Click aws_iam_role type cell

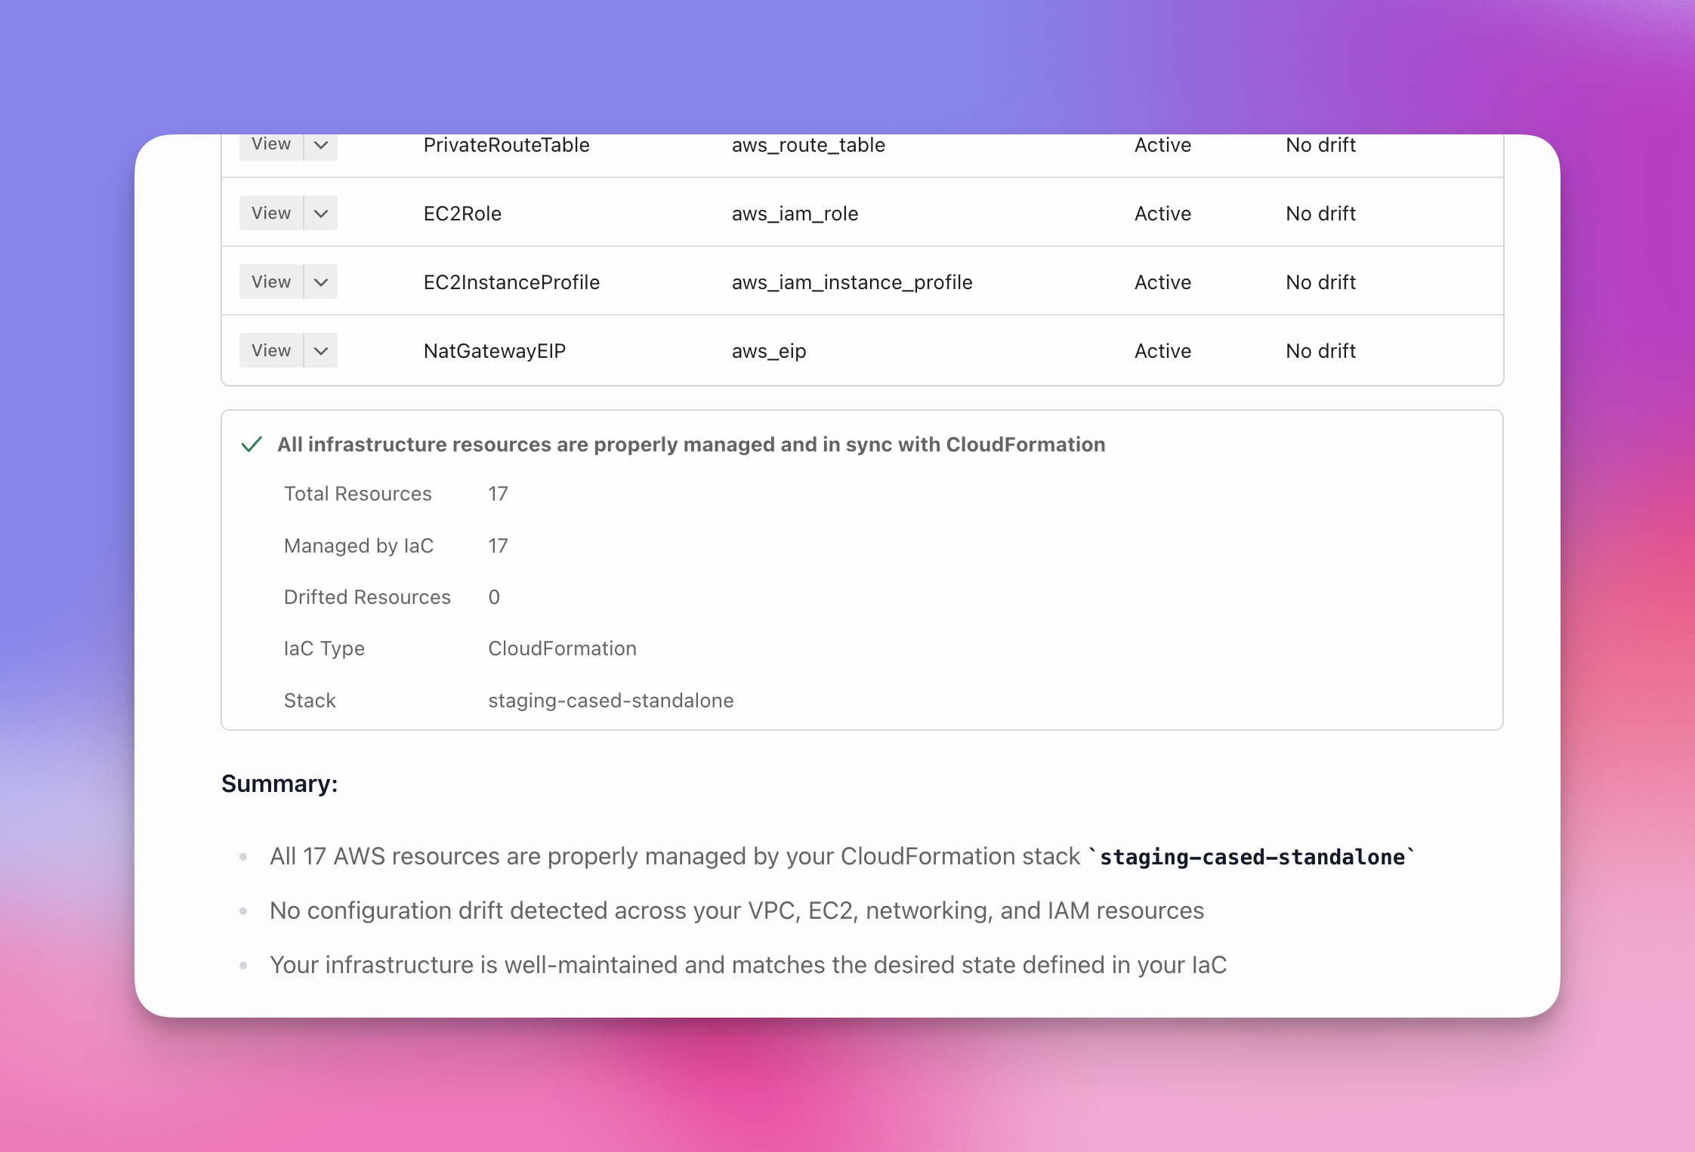pos(795,214)
